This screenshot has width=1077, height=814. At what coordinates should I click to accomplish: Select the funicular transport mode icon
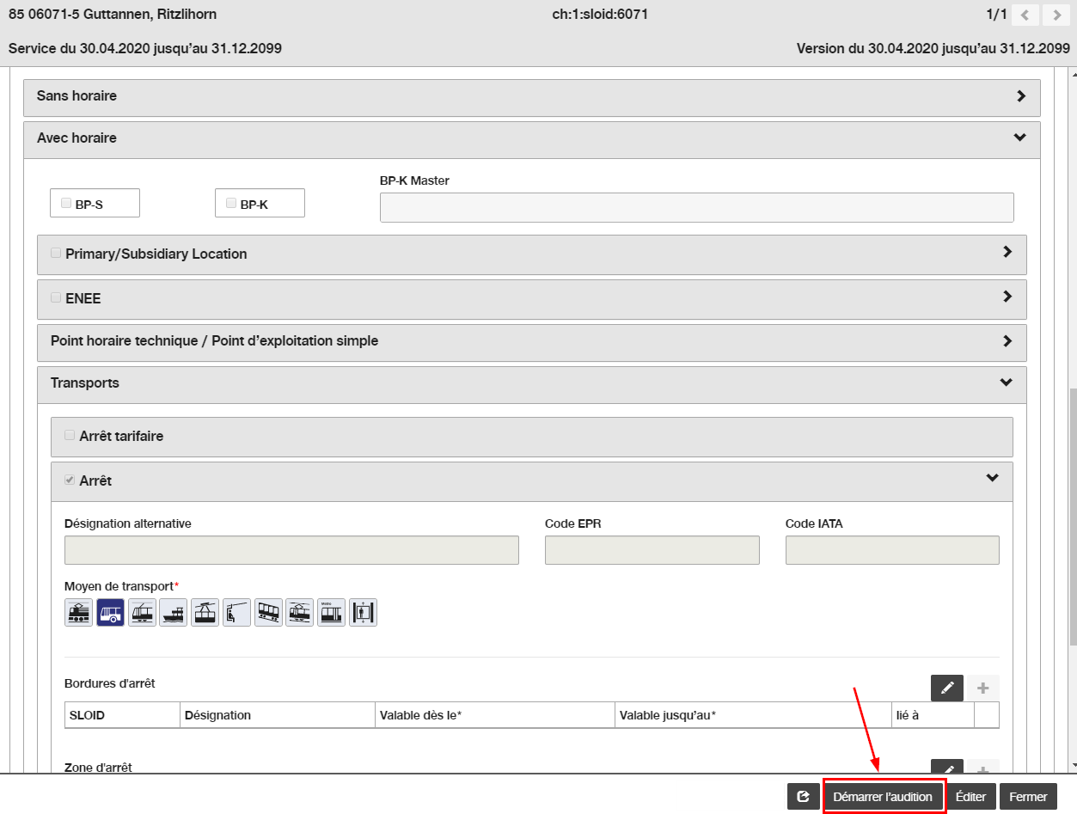(x=268, y=612)
